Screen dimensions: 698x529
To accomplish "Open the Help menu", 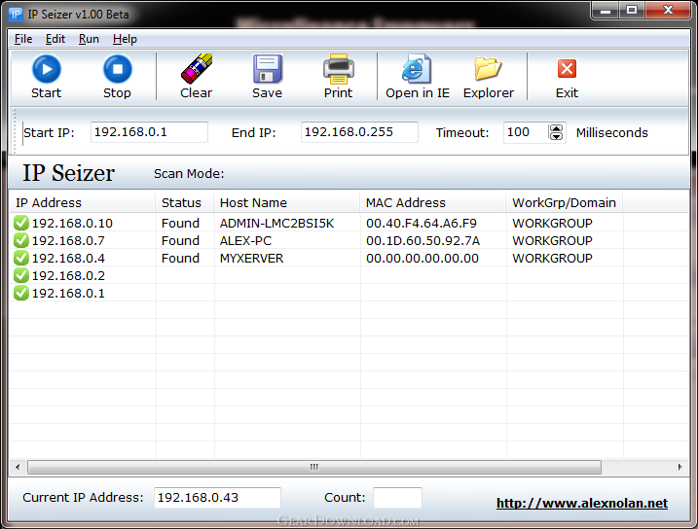I will [125, 39].
